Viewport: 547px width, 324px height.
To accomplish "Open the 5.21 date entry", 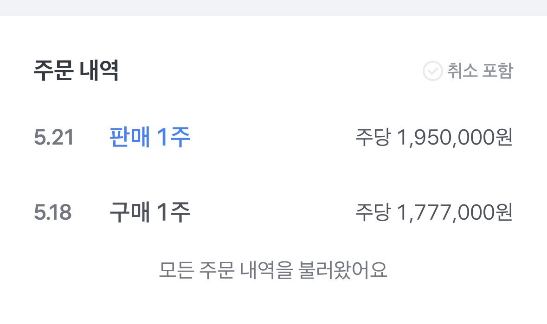I will click(54, 137).
